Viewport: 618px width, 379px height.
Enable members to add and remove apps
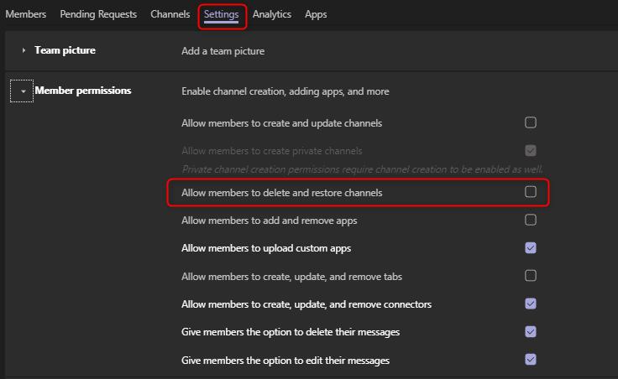(x=531, y=220)
